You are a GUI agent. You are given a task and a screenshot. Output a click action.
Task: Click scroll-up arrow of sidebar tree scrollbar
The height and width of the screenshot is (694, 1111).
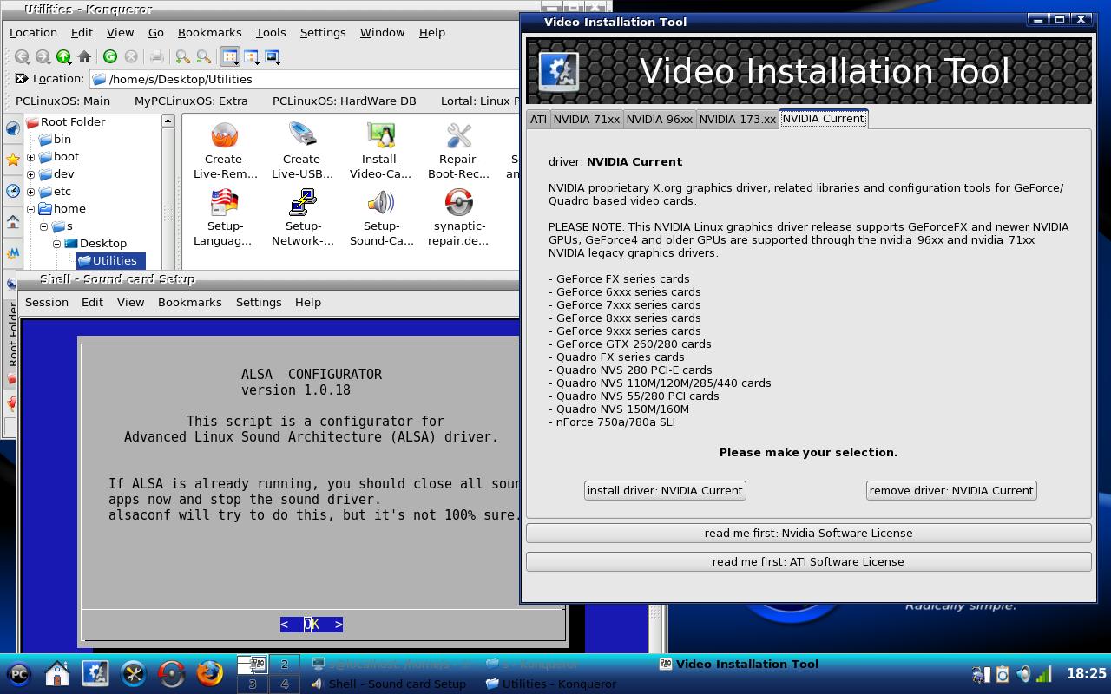click(x=168, y=121)
